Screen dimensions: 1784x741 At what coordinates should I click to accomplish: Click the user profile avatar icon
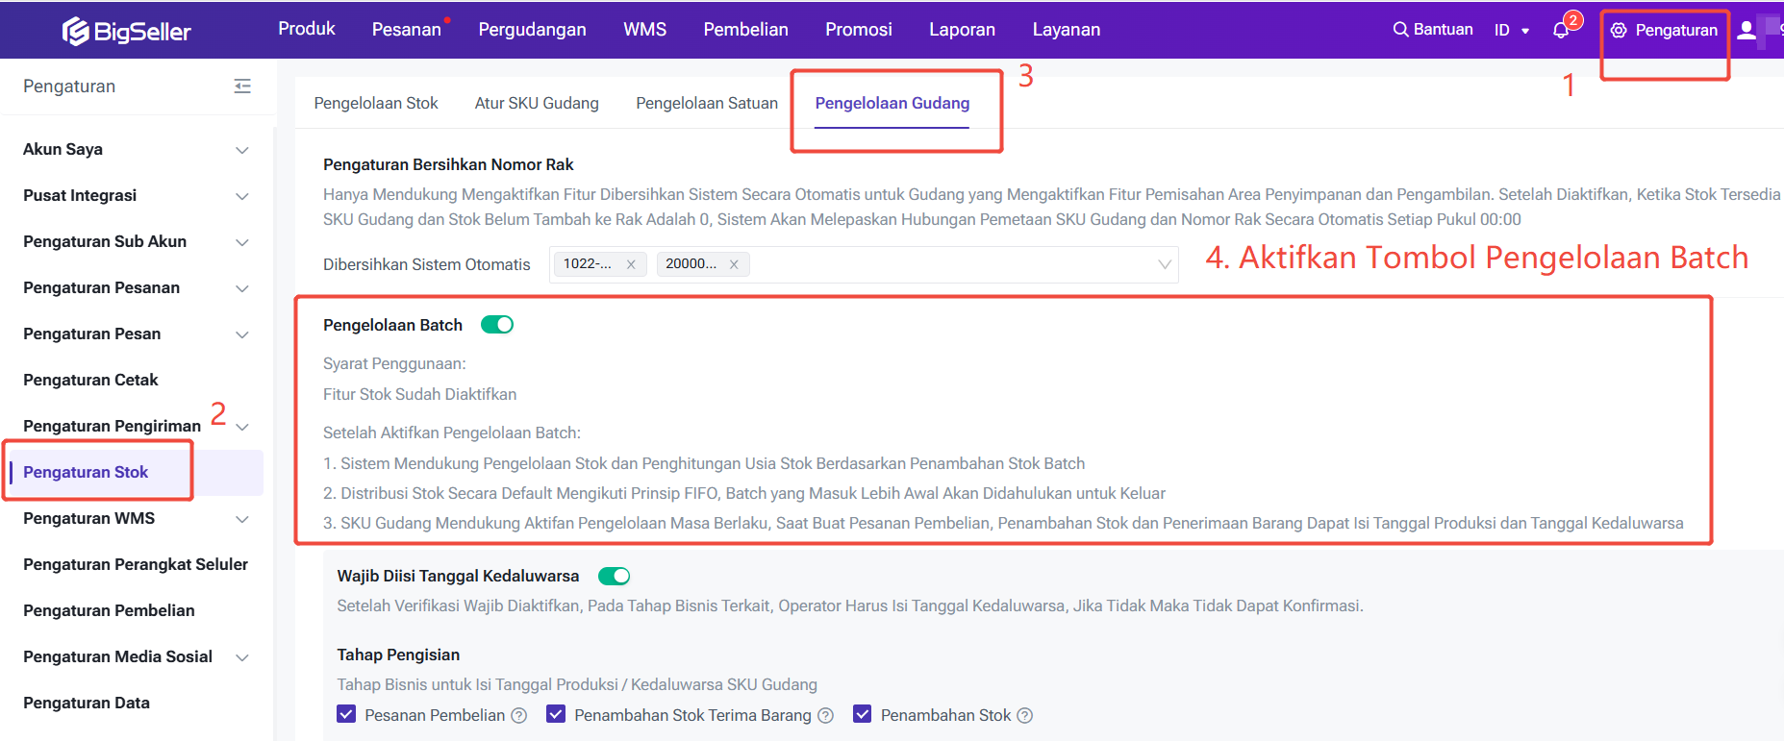(x=1746, y=31)
